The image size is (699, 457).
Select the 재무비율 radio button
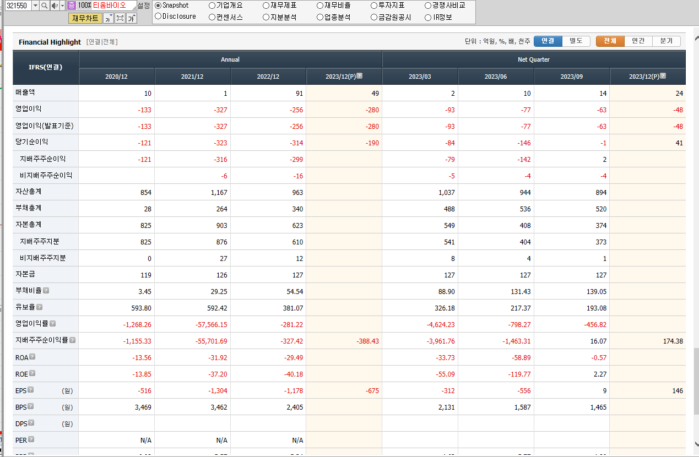[x=320, y=6]
